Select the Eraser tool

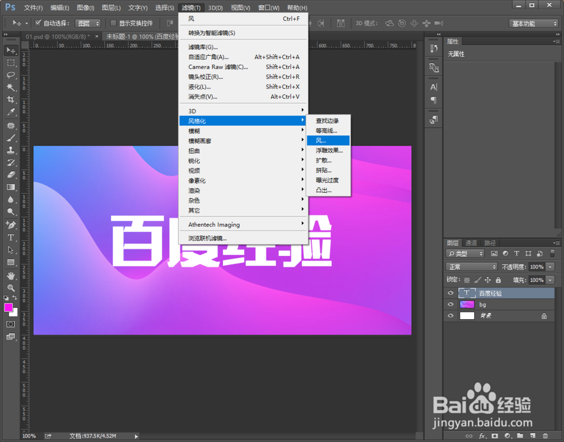click(x=11, y=174)
